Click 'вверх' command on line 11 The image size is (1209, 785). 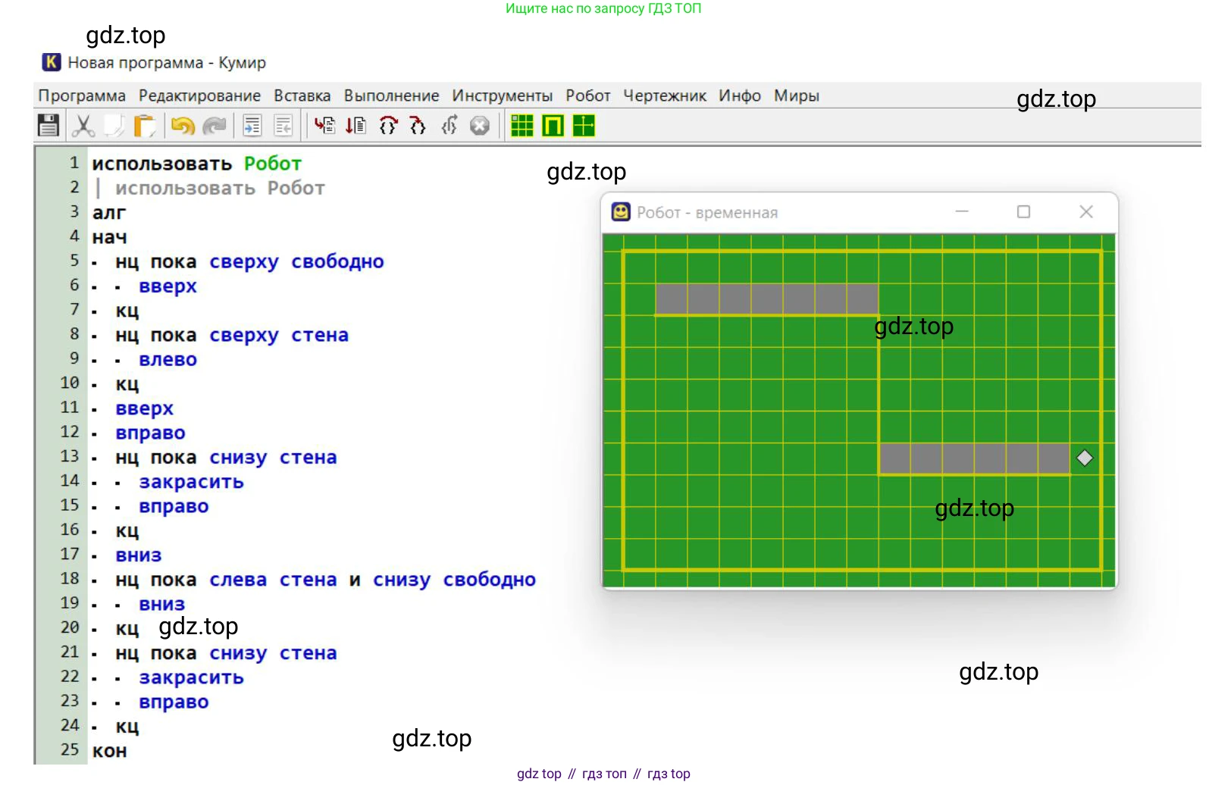click(144, 408)
